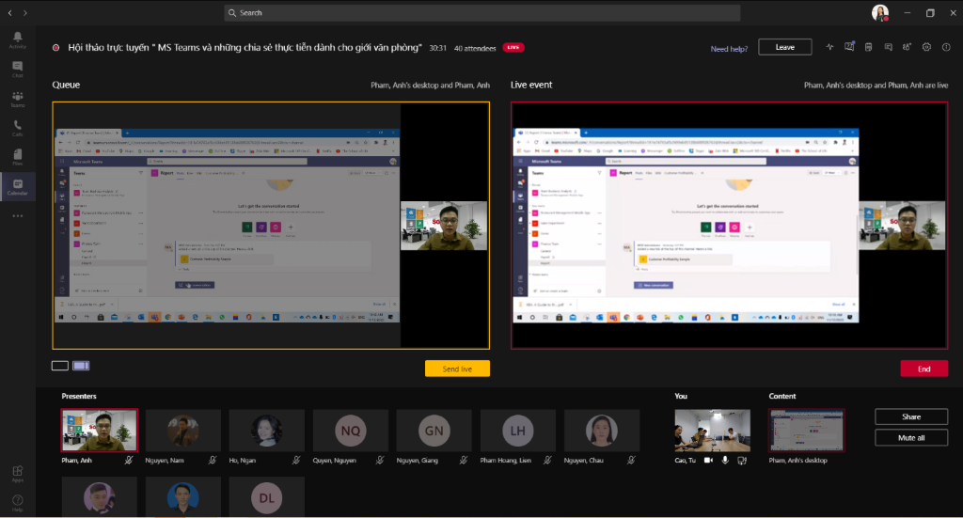Image resolution: width=963 pixels, height=518 pixels.
Task: Toggle your microphone under Cao, Tu
Action: coord(725,461)
